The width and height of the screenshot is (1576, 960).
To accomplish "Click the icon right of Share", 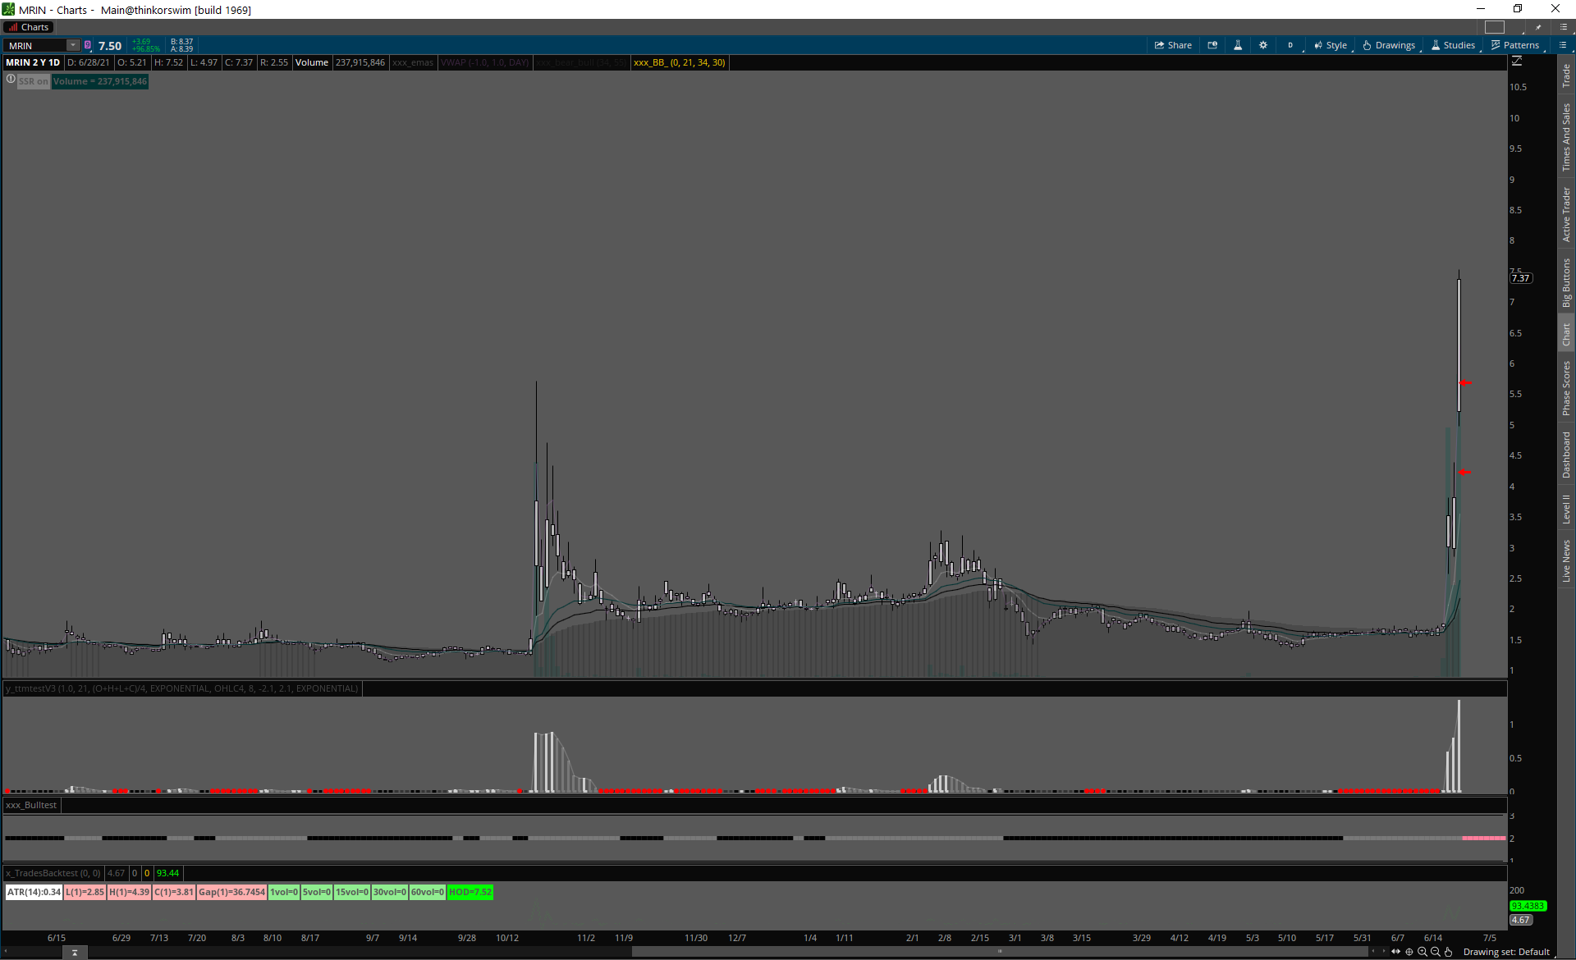I will [x=1212, y=45].
